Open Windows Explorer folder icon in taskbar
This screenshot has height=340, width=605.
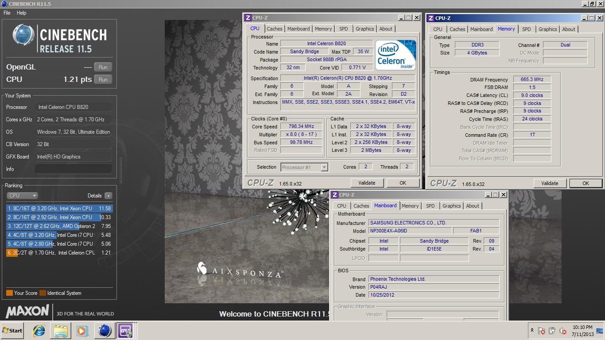61,331
